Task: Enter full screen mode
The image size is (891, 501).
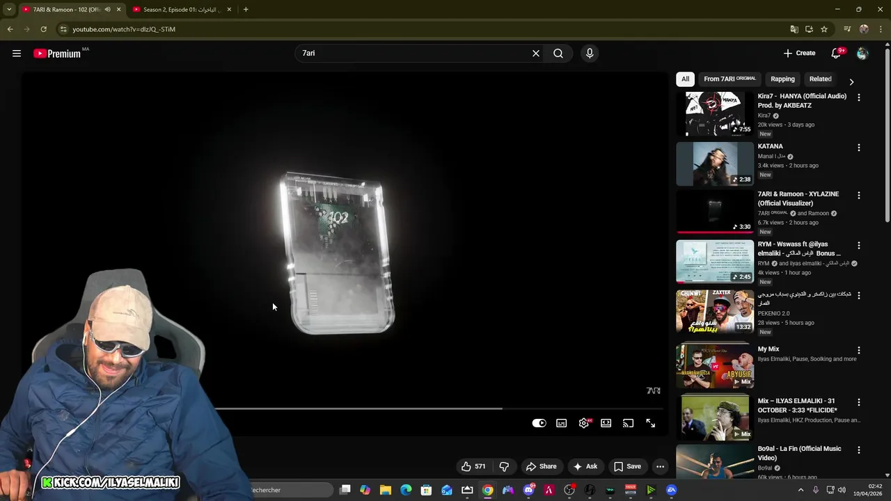Action: tap(651, 423)
